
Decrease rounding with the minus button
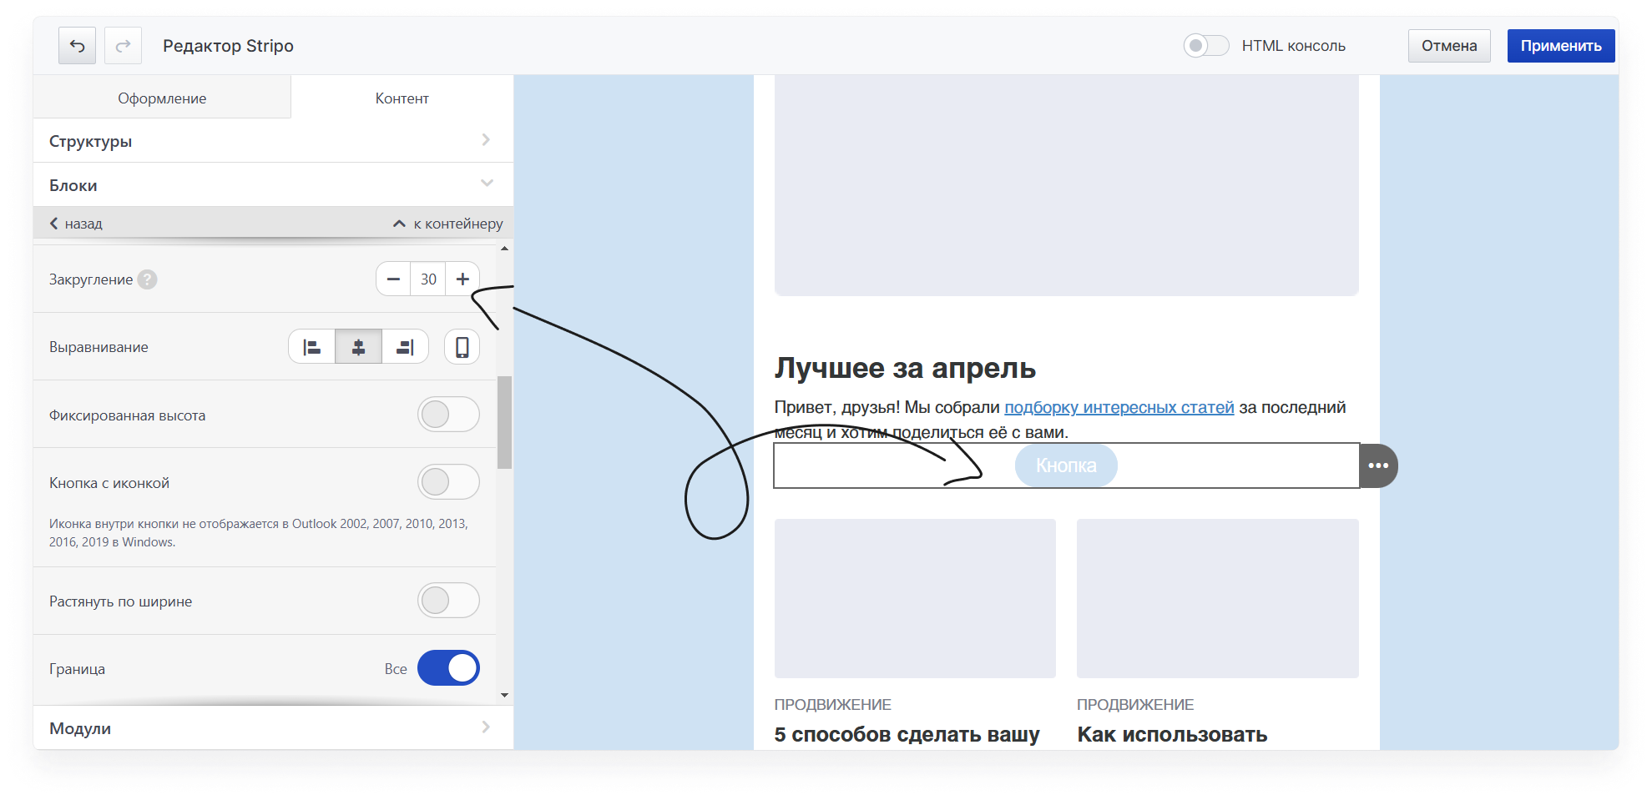point(393,279)
